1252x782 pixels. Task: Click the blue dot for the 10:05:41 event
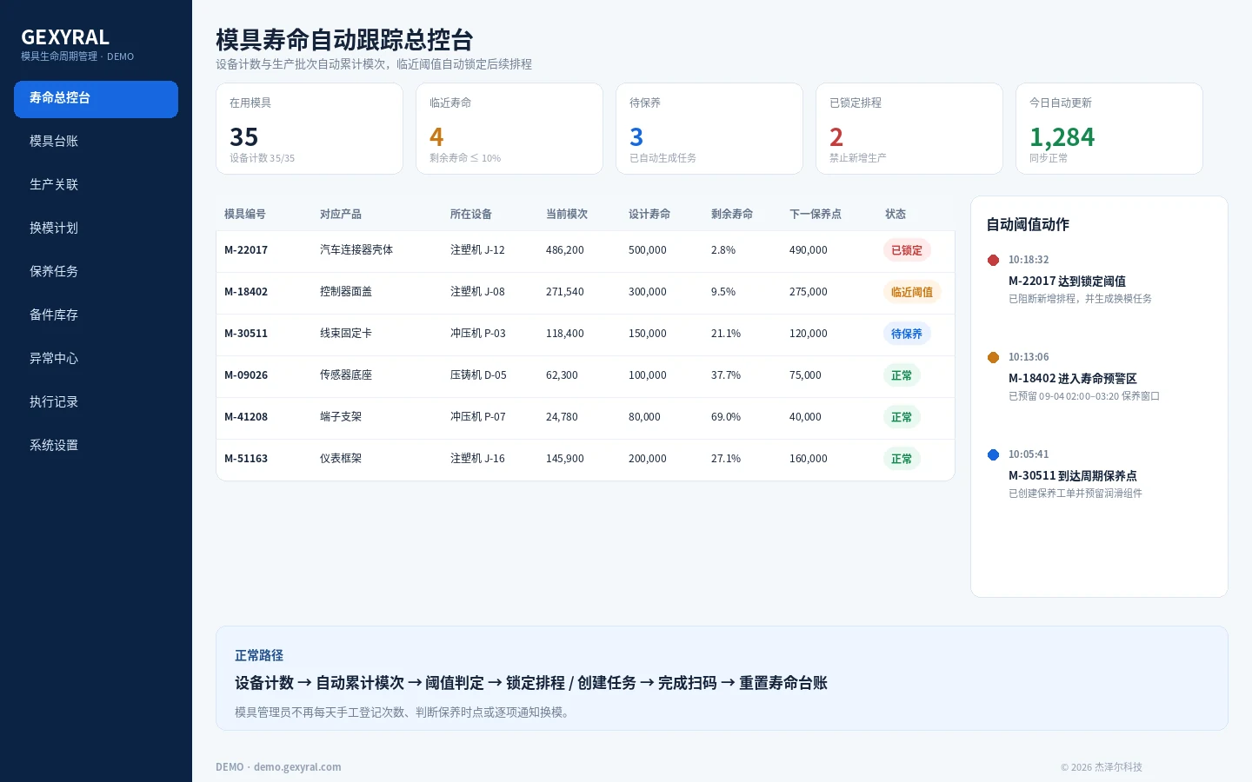(994, 454)
